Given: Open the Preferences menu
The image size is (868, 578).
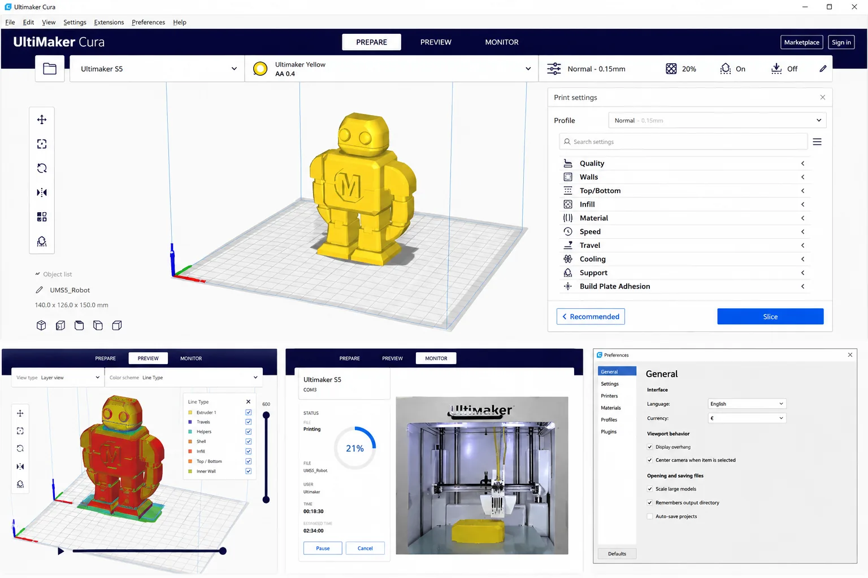Looking at the screenshot, I should (x=149, y=23).
